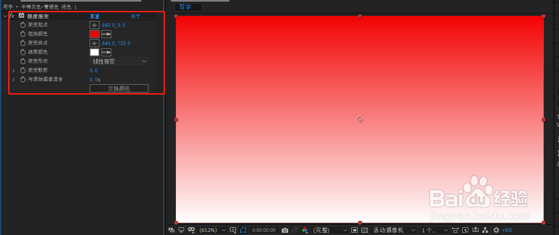Click the always preview this view icon
This screenshot has height=235, width=559.
[x=171, y=230]
